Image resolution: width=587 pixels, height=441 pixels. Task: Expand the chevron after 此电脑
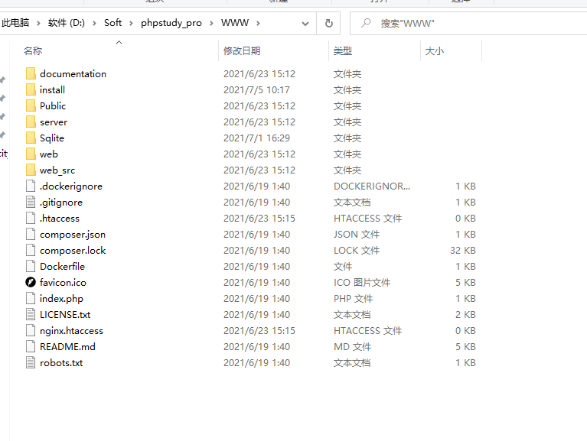coord(38,23)
